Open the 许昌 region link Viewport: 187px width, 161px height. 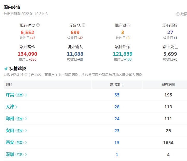pos(10,95)
